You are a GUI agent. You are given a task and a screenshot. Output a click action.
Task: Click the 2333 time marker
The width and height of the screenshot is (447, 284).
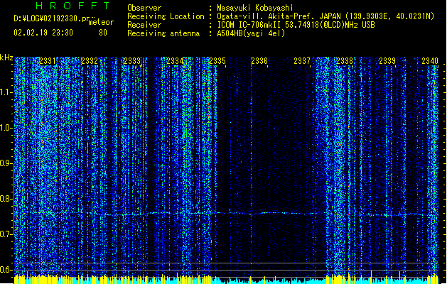[132, 61]
